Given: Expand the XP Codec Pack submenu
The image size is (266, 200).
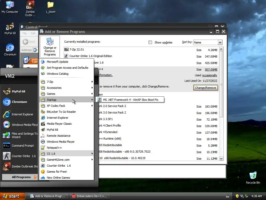Looking at the screenshot, I should 66,106.
